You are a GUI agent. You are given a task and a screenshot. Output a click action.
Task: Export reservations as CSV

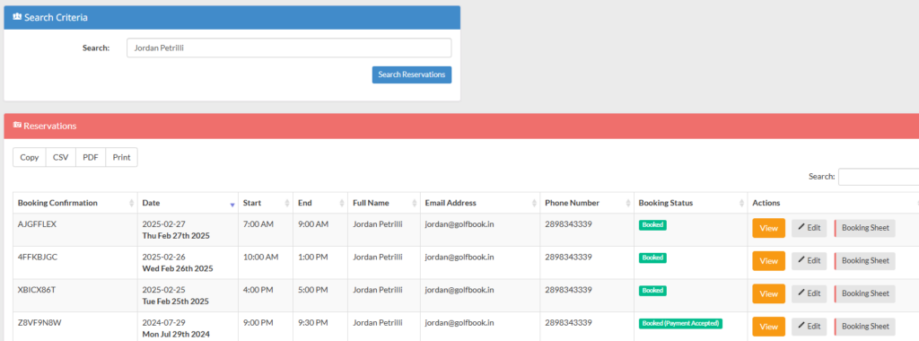(61, 158)
